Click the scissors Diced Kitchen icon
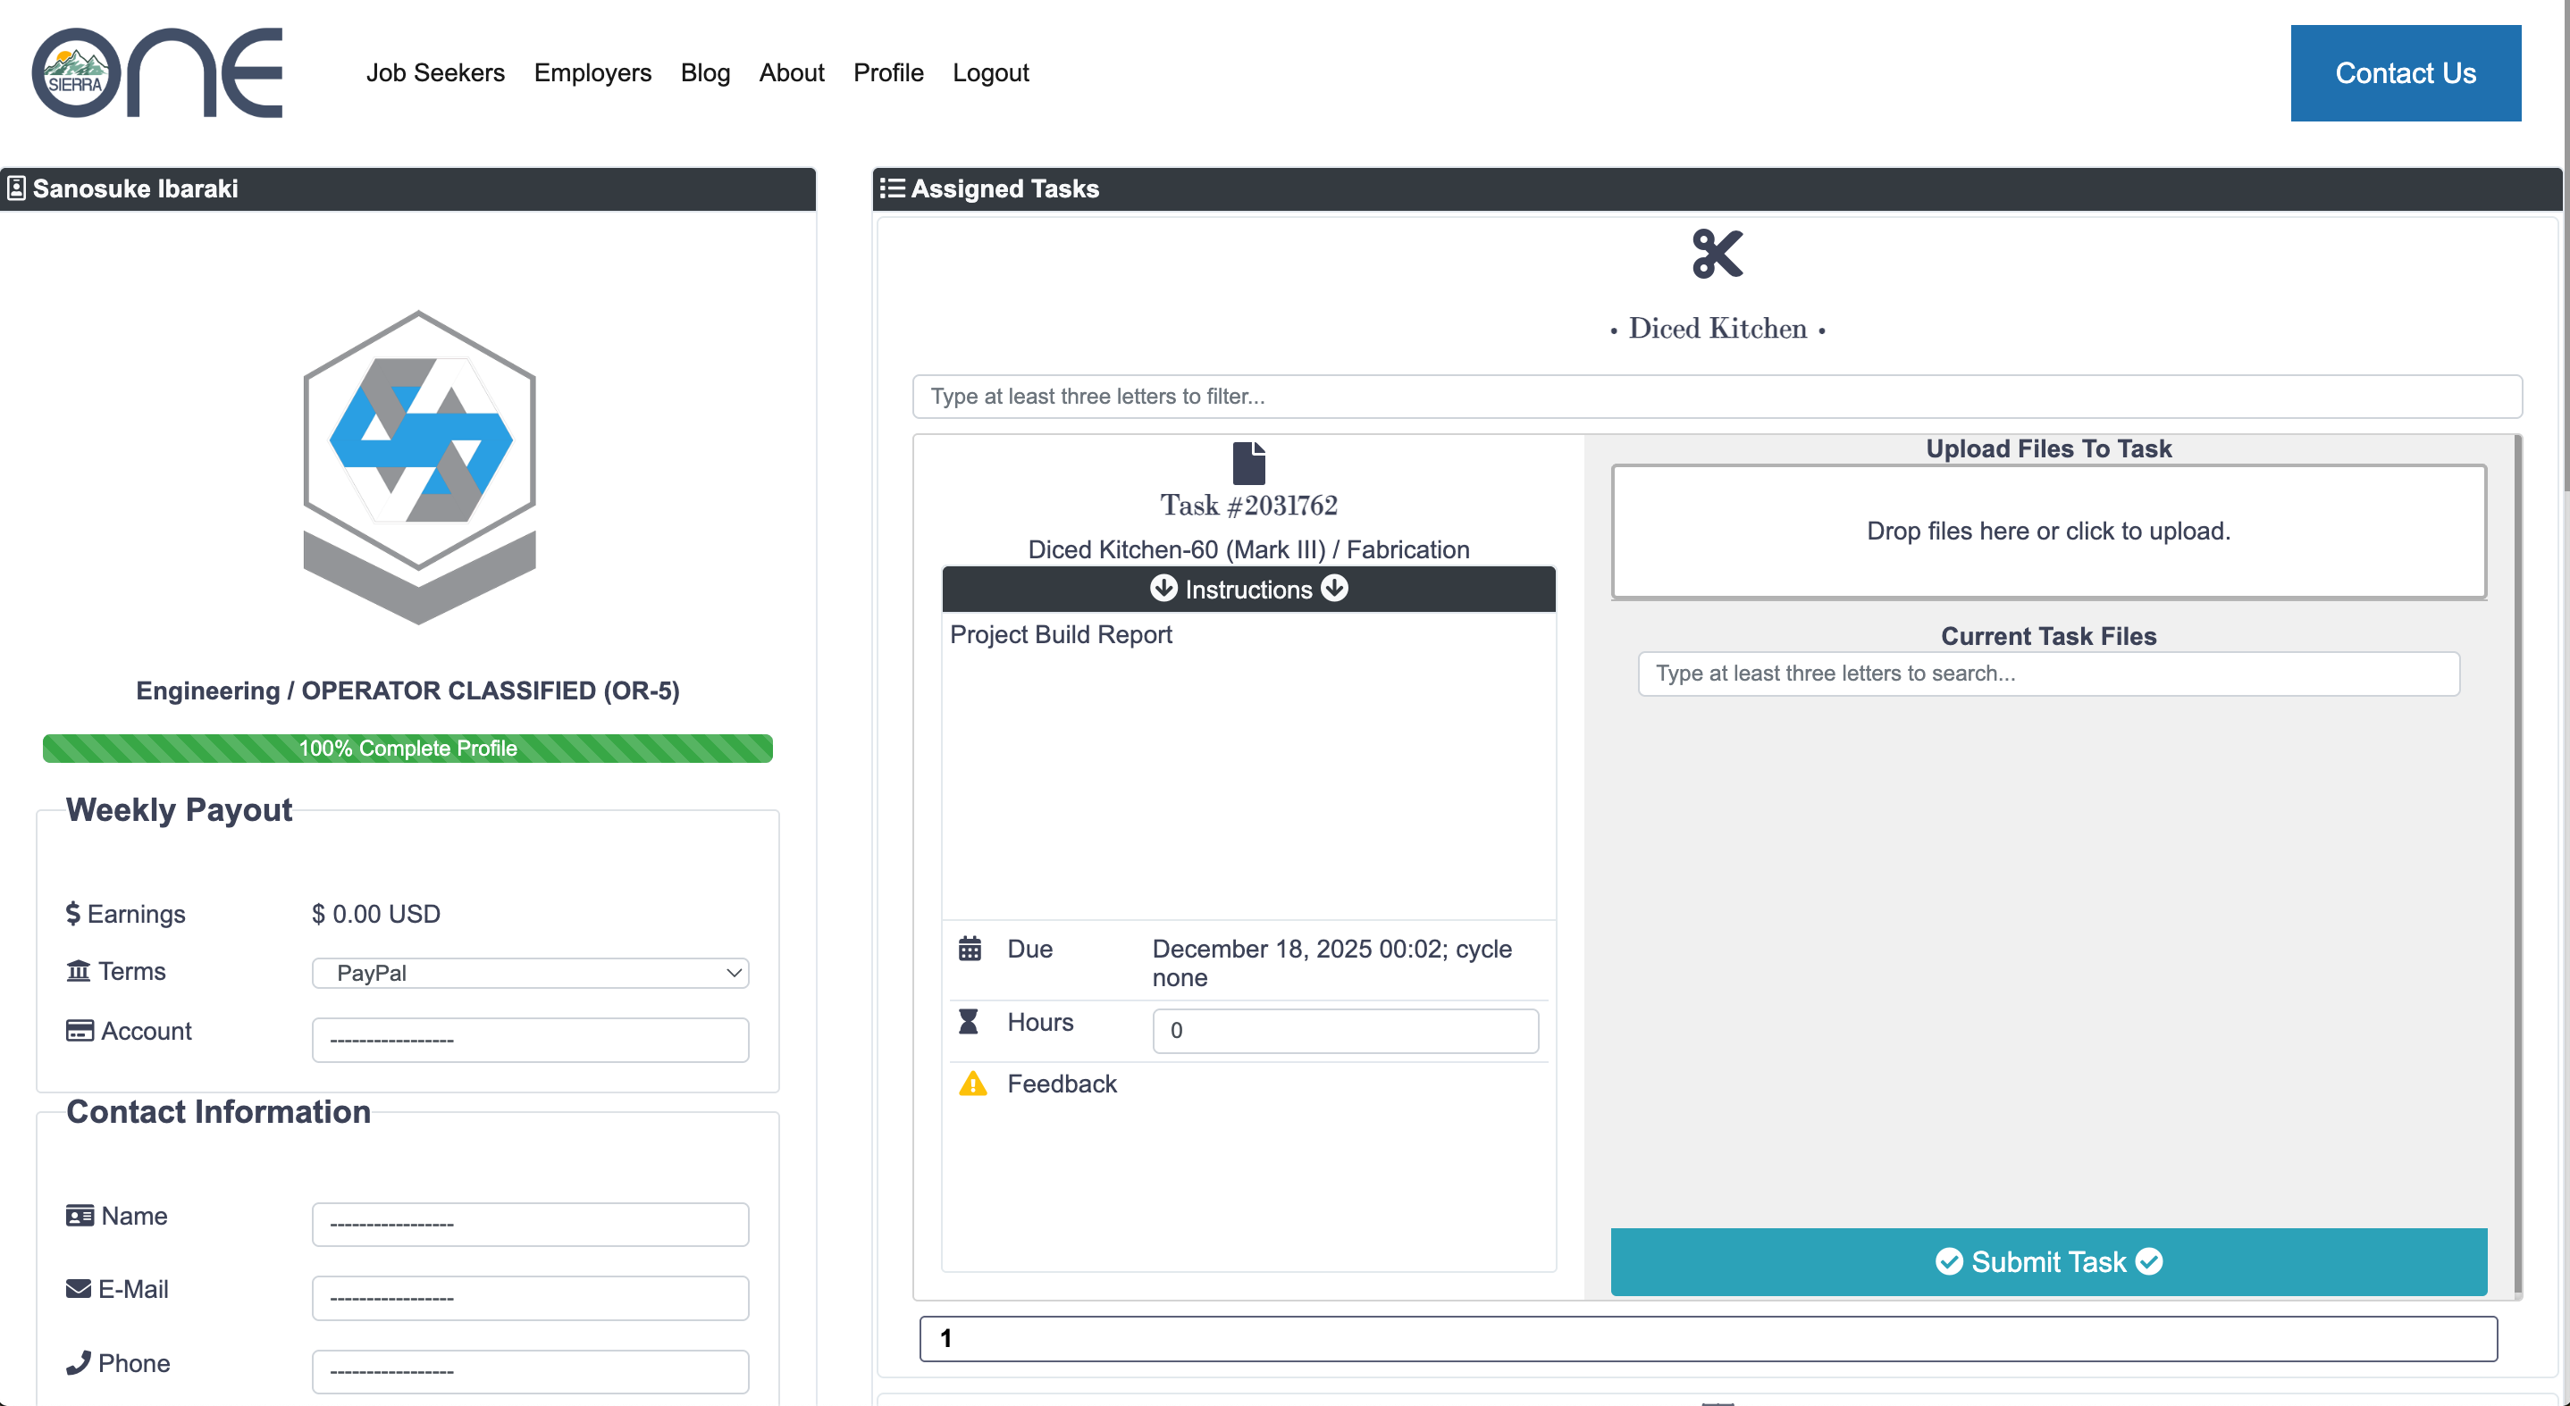 click(1717, 255)
